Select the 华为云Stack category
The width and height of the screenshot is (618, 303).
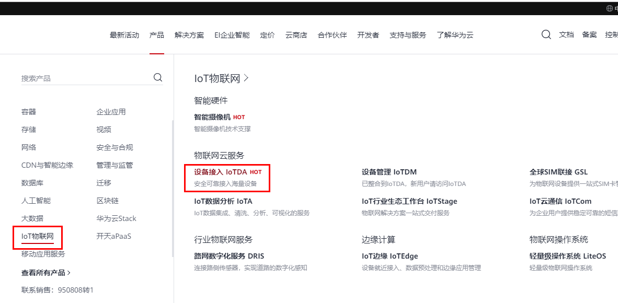116,218
